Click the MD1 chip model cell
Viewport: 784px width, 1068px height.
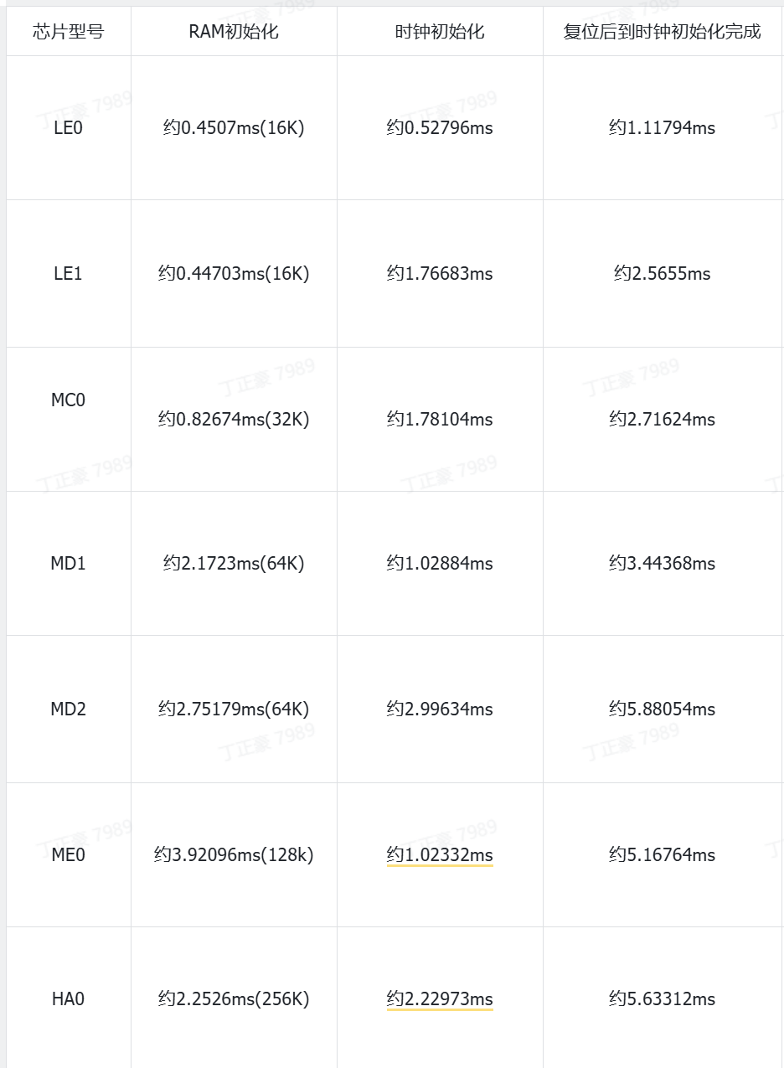pos(68,564)
